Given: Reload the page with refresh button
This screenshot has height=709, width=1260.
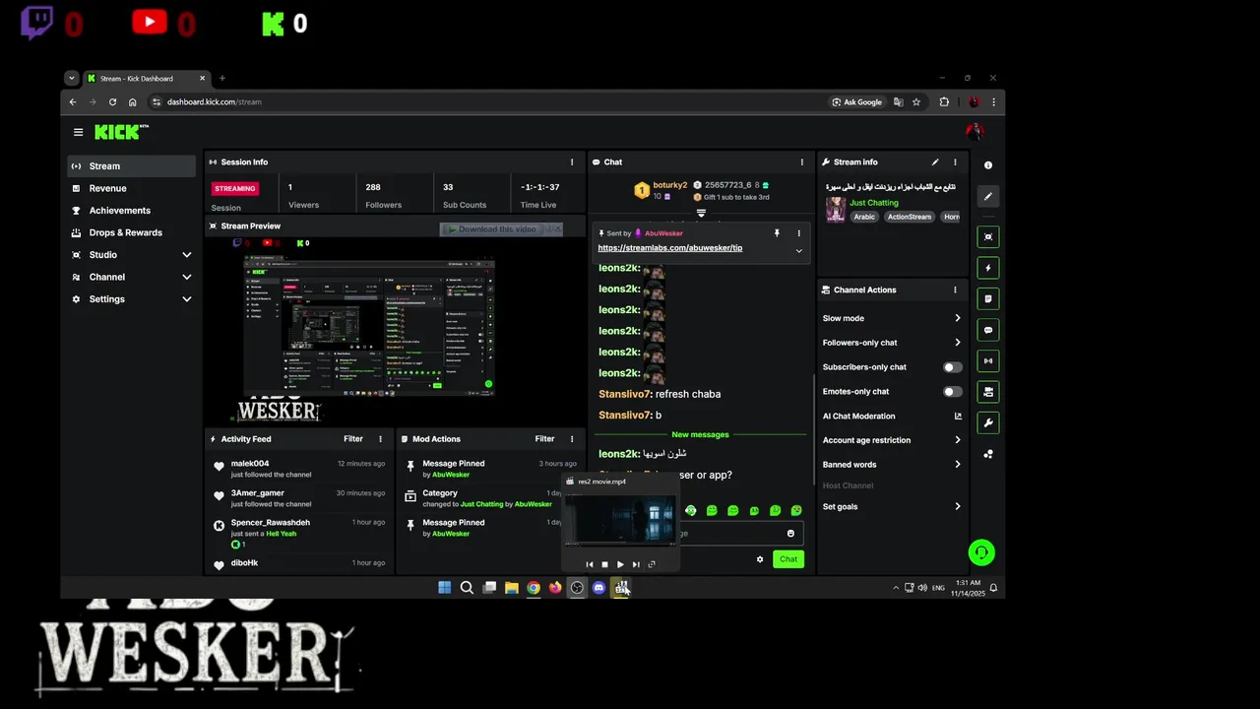Looking at the screenshot, I should 112,102.
